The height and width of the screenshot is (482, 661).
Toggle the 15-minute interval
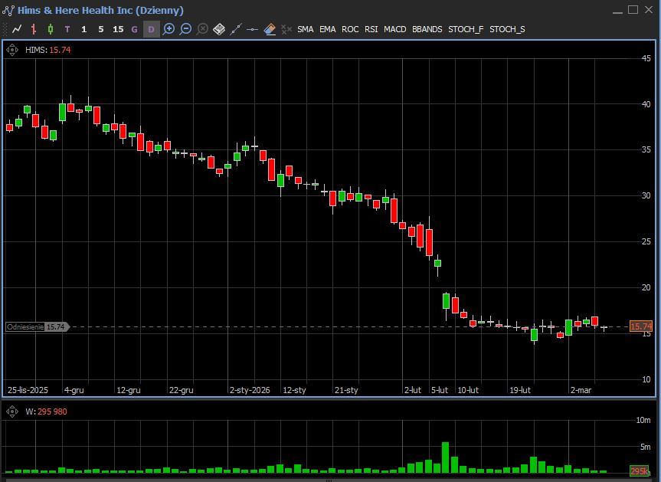(117, 29)
